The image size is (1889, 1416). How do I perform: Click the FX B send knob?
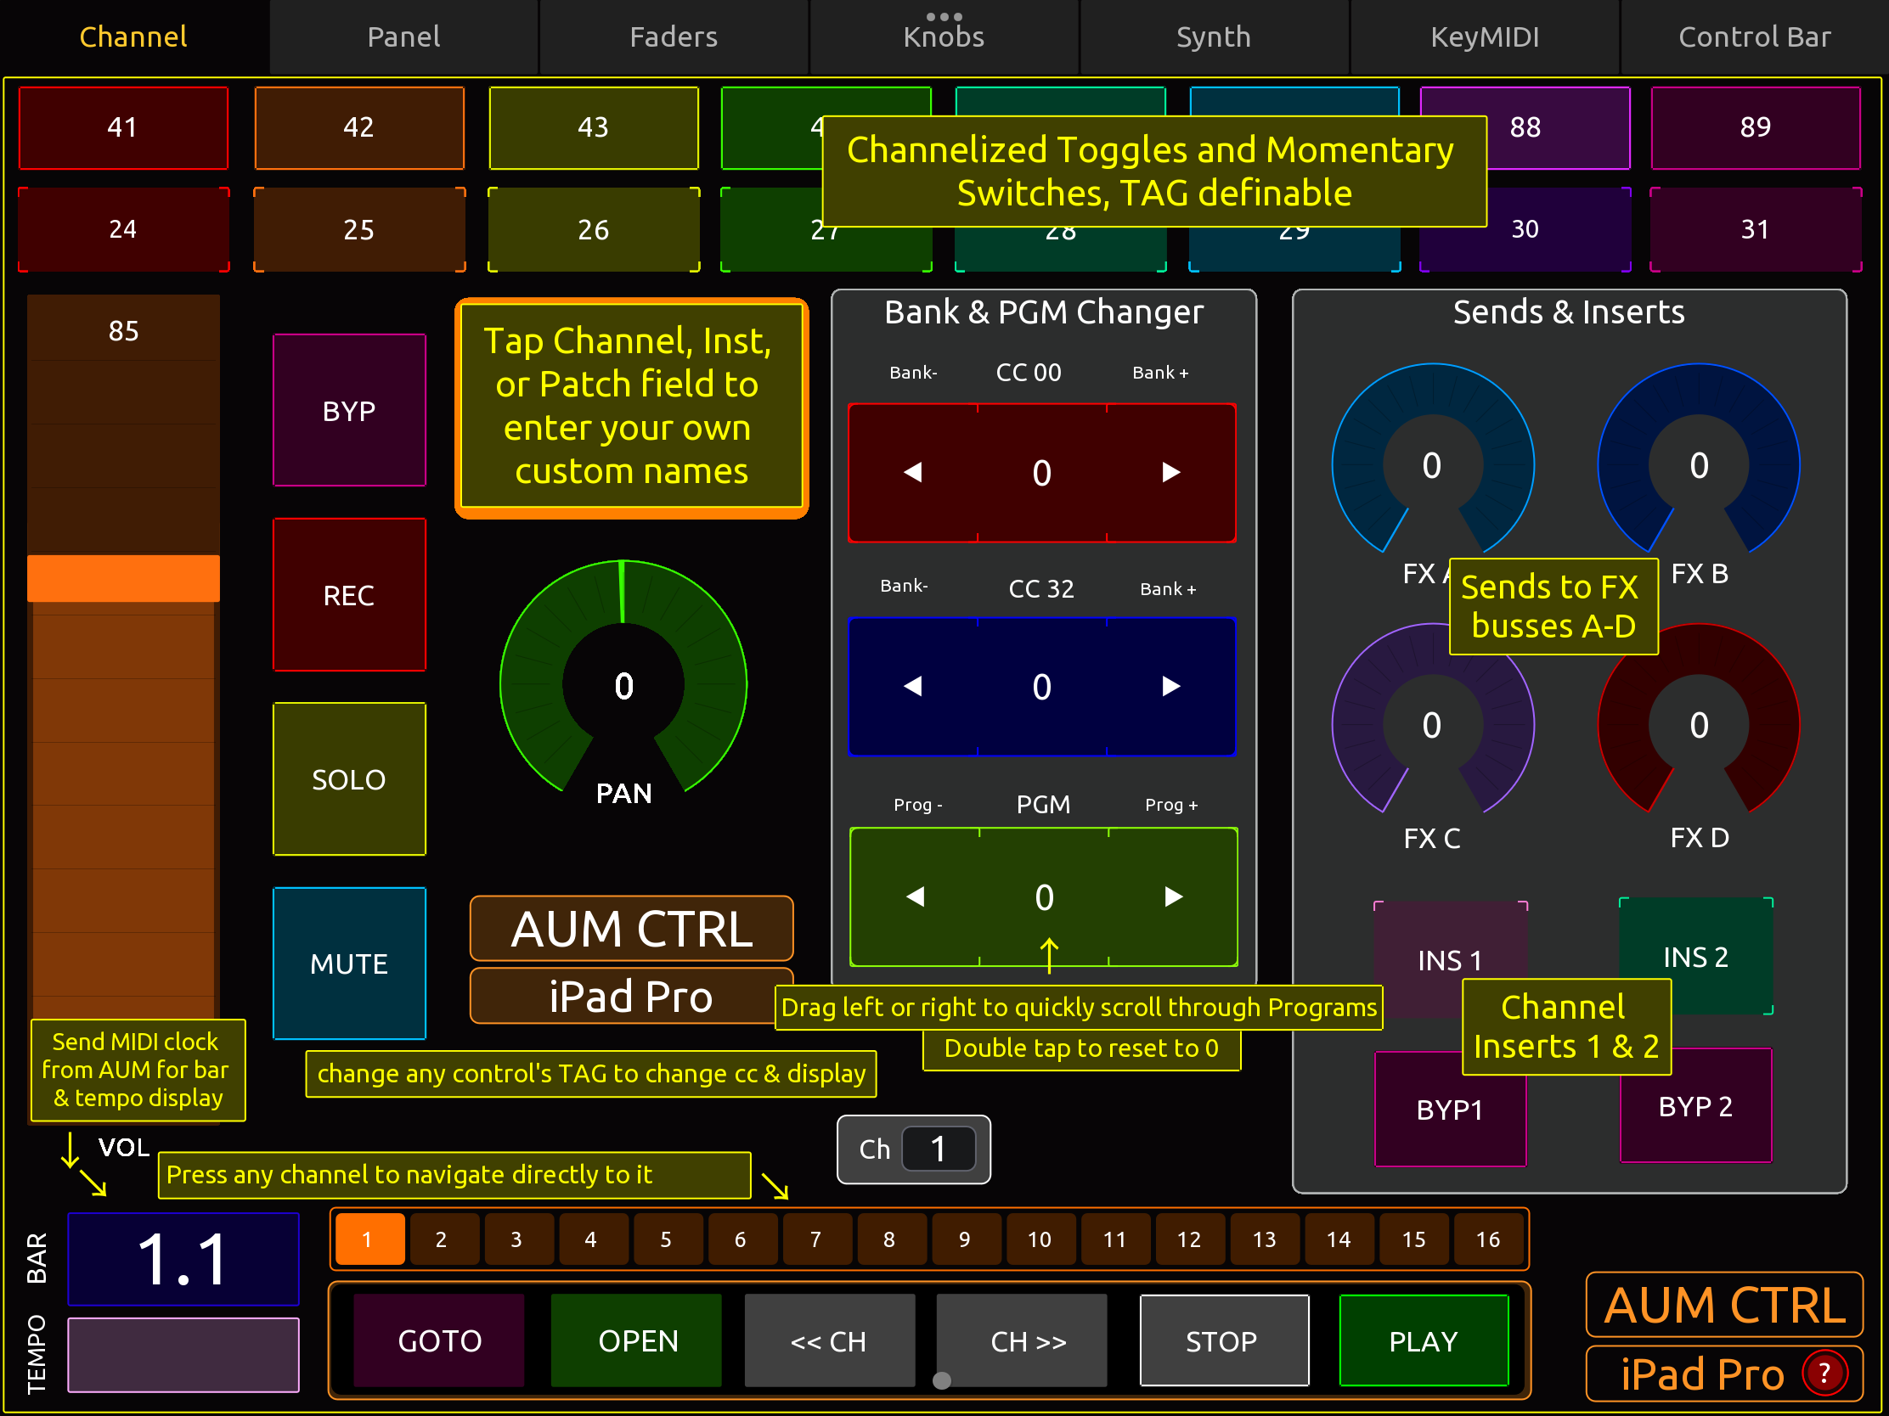[x=1698, y=465]
